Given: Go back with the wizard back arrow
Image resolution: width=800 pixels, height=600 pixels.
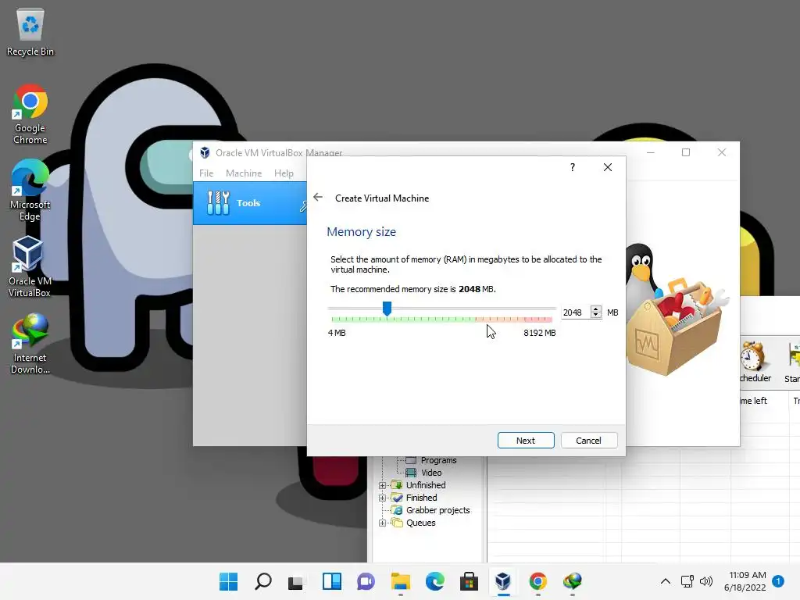Looking at the screenshot, I should tap(318, 197).
